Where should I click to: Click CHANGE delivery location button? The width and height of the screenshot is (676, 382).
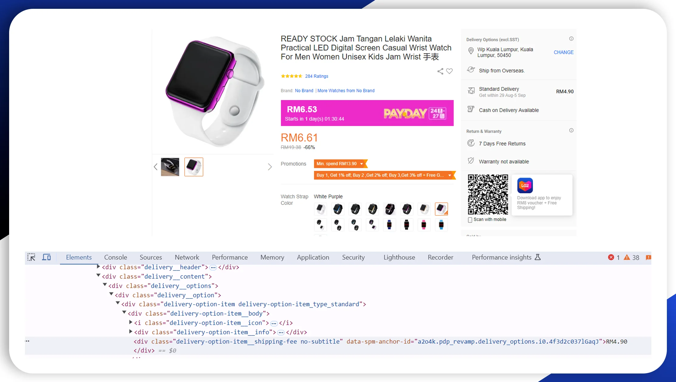pyautogui.click(x=564, y=53)
